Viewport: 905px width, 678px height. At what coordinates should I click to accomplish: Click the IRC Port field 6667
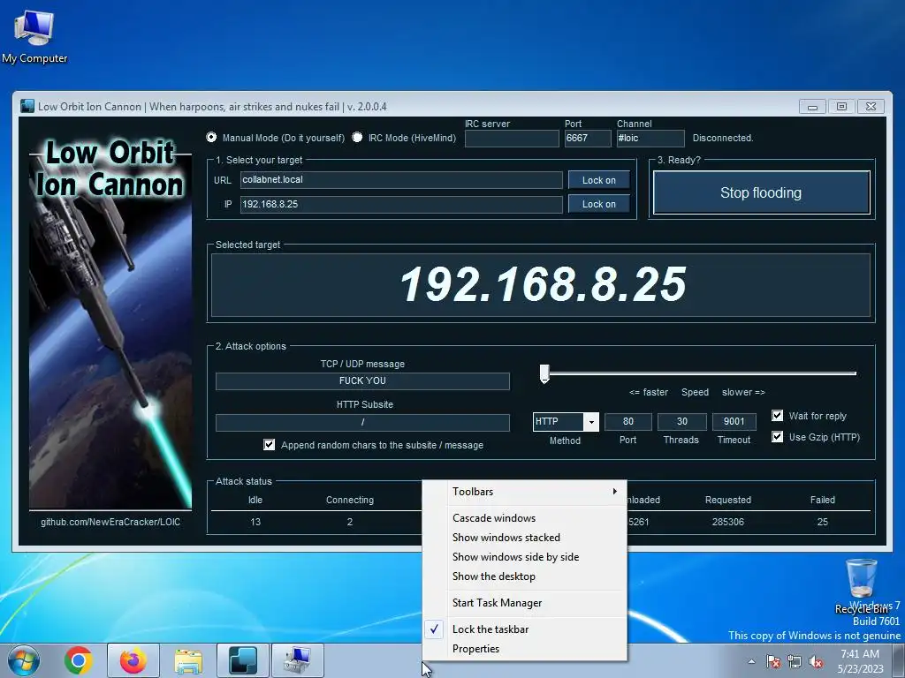click(588, 139)
